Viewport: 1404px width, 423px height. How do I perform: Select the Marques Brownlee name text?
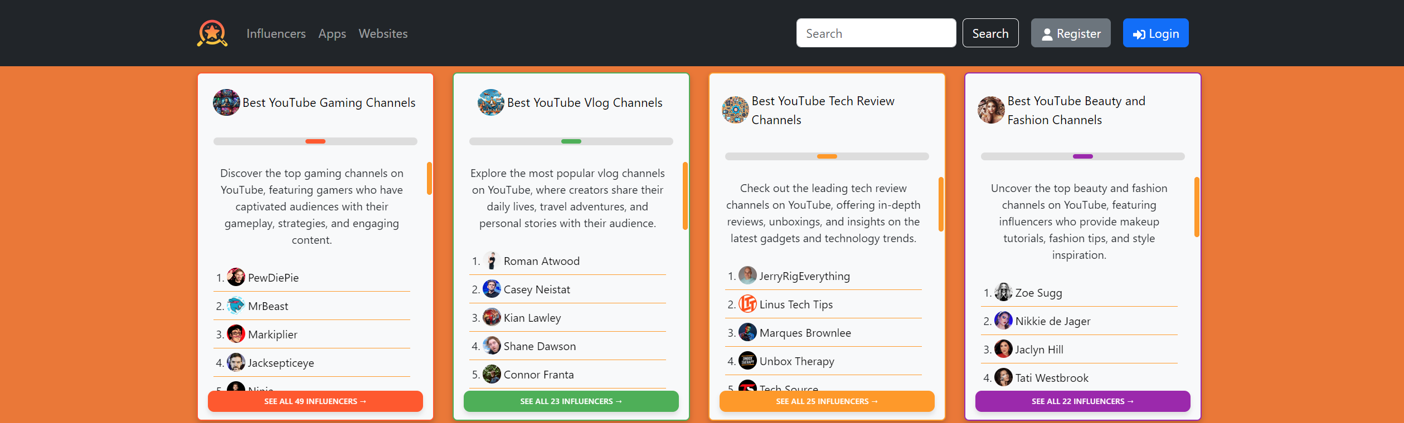tap(805, 333)
